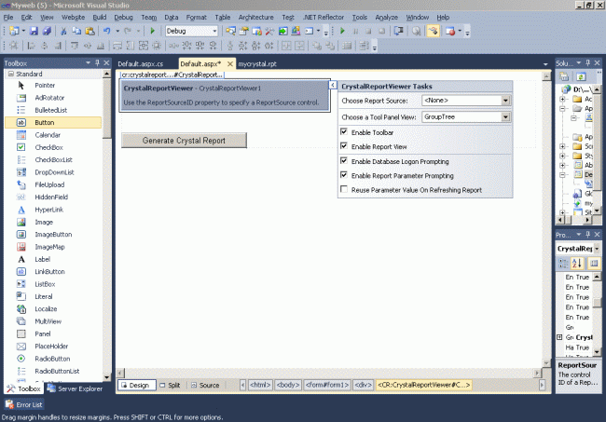The image size is (606, 422).
Task: Switch to Design view
Action: coord(137,385)
